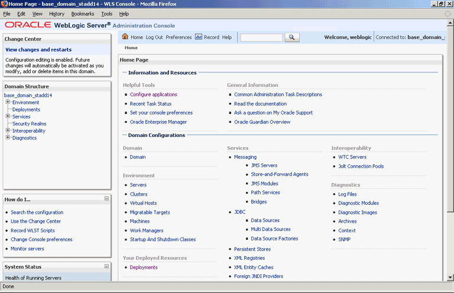Expand the Environment tree node
The height and width of the screenshot is (293, 454).
tap(8, 102)
